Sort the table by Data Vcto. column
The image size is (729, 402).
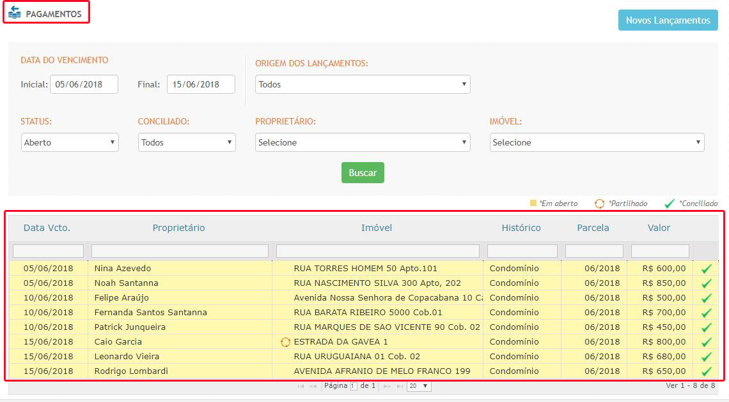coord(47,228)
